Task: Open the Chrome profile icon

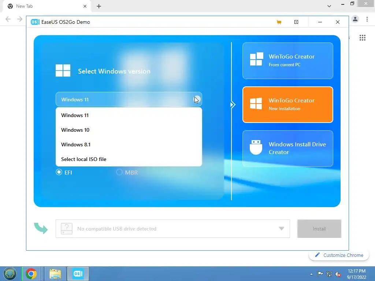Action: point(355,19)
